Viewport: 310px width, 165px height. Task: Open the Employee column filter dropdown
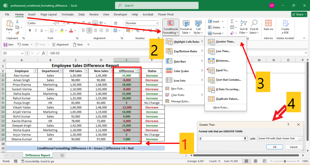[x=35, y=71]
